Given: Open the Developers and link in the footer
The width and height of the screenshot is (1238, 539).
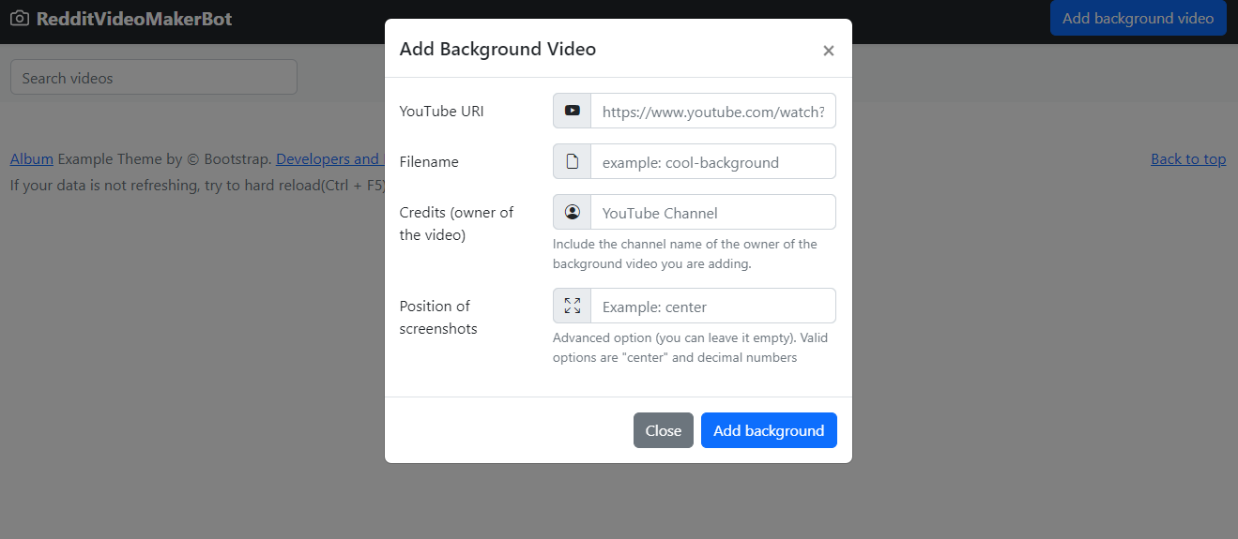Looking at the screenshot, I should tap(329, 158).
